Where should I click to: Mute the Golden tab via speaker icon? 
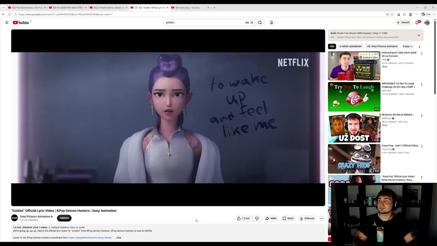click(x=136, y=8)
